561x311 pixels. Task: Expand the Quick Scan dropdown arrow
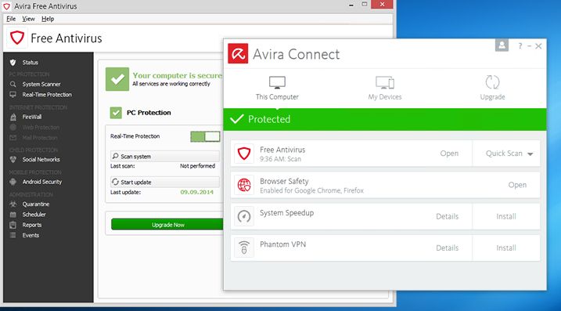click(530, 154)
